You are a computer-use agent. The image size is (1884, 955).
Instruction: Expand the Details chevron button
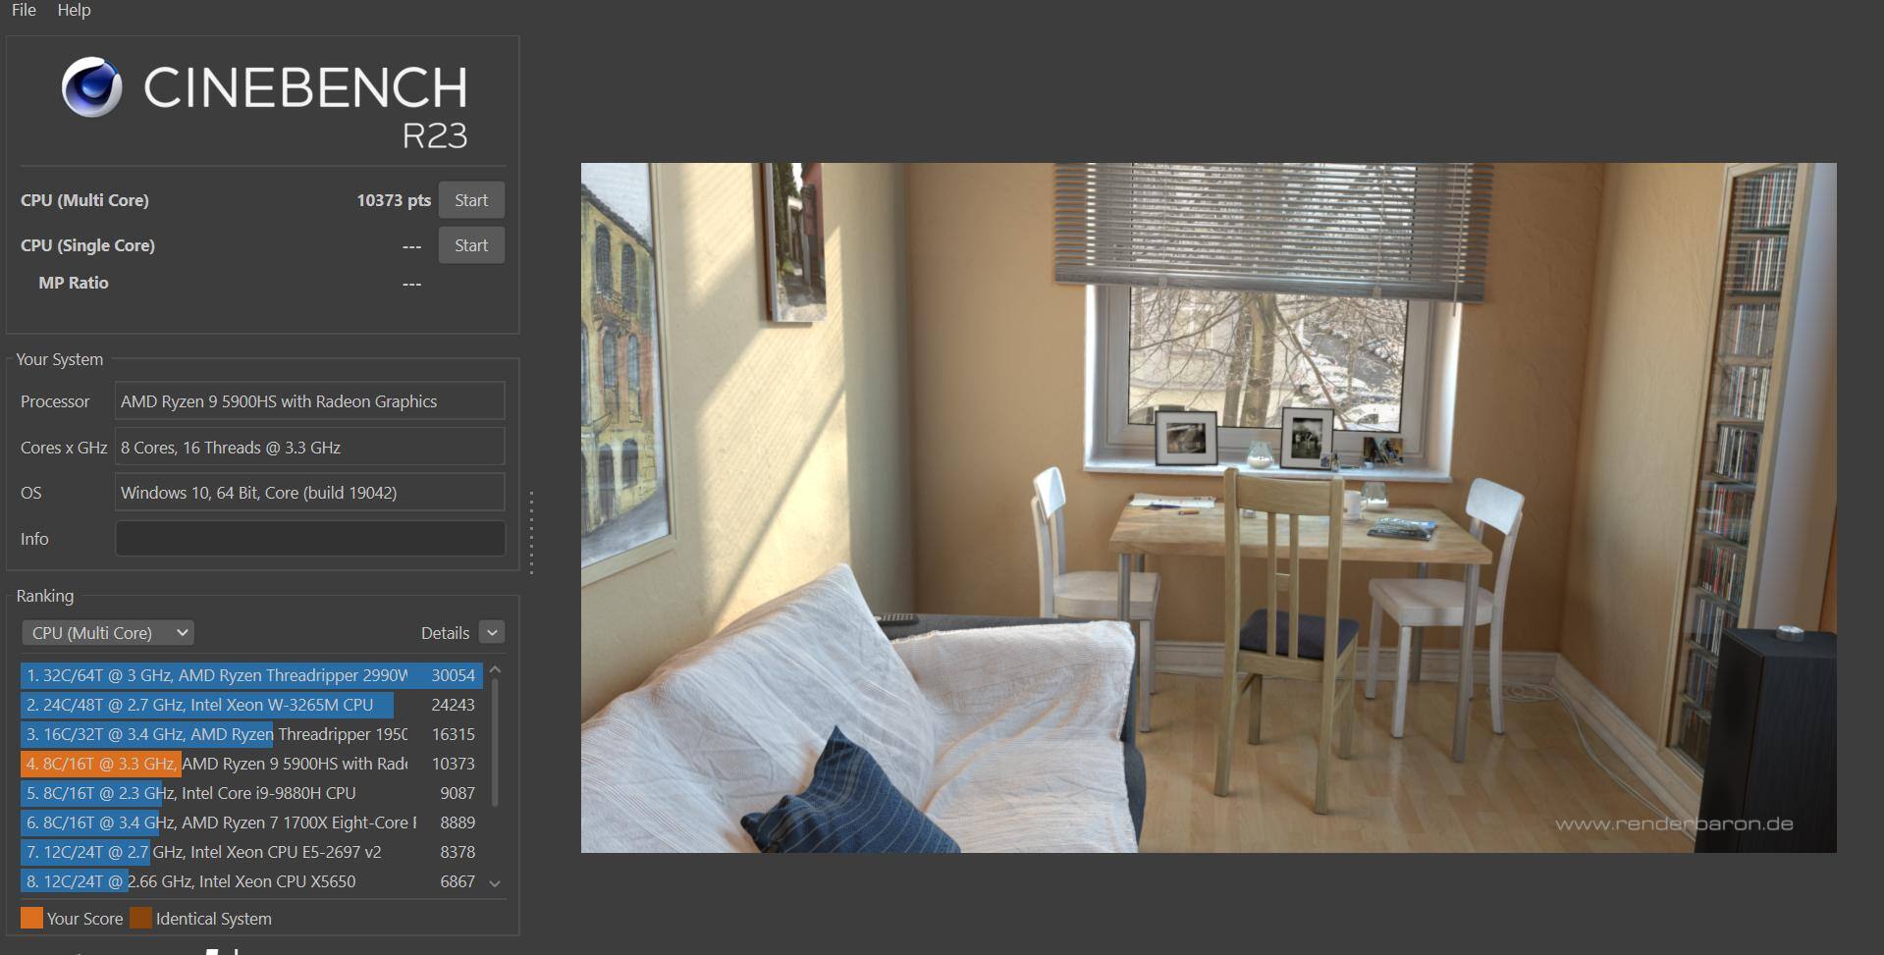492,633
